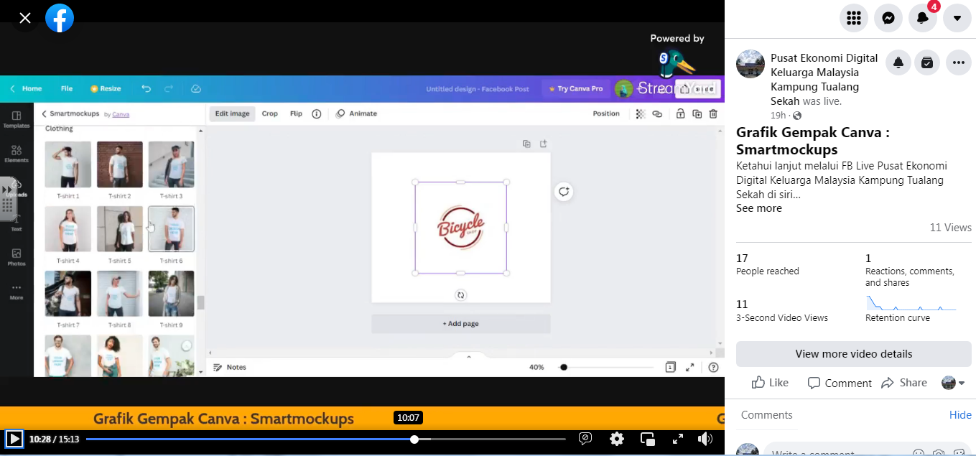Select the T-shirt 6 mockup

click(172, 229)
